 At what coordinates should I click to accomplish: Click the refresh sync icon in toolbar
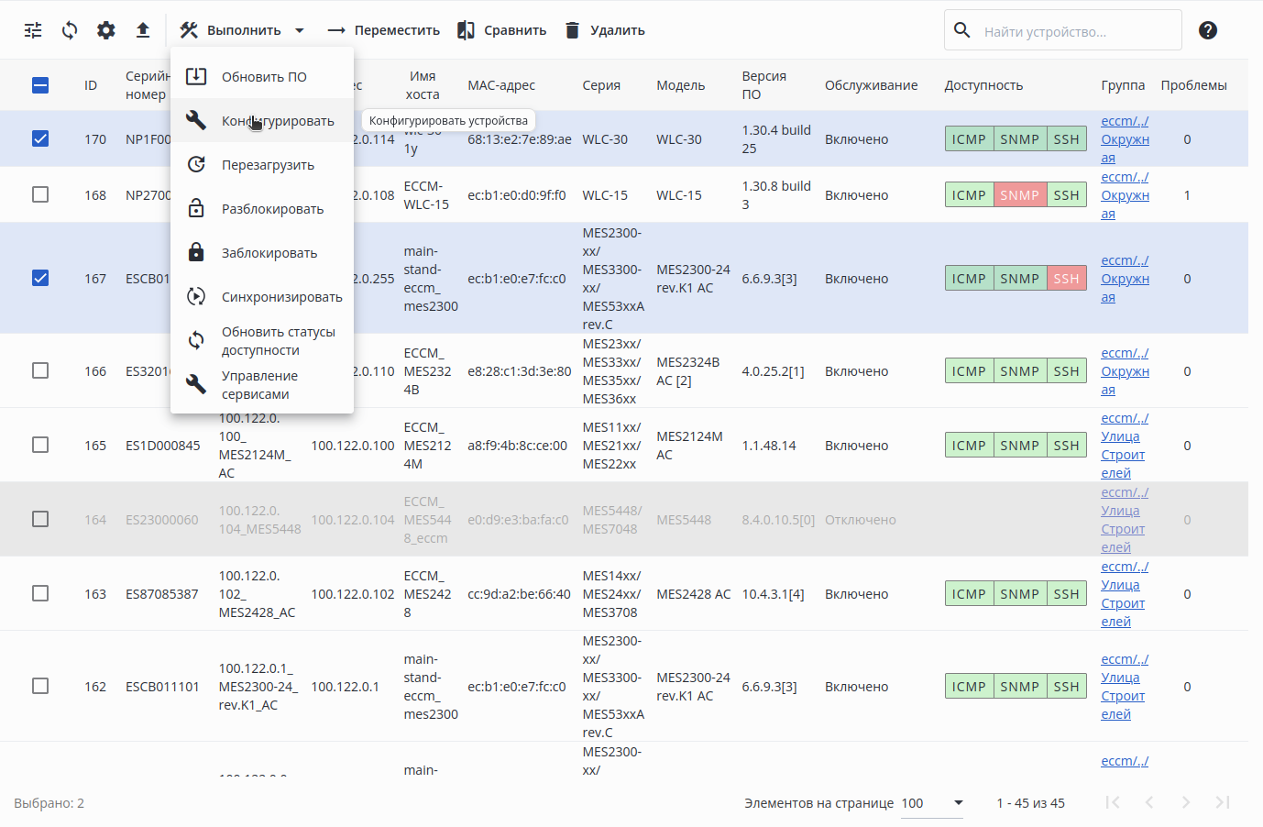[x=70, y=30]
